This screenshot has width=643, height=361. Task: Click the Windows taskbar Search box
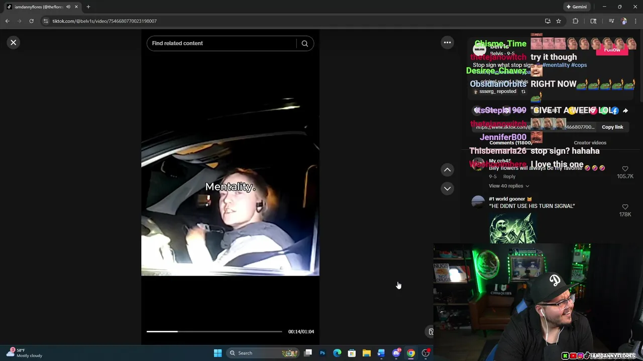[263, 353]
